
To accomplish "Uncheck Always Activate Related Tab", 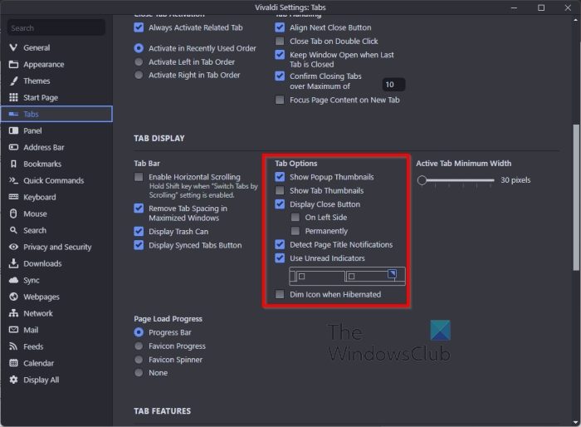I will click(139, 27).
